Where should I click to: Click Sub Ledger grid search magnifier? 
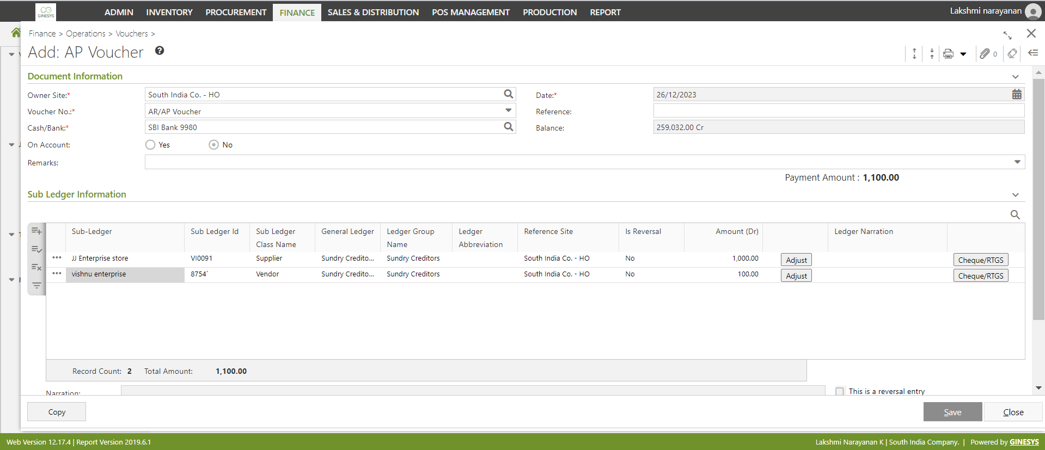tap(1015, 214)
